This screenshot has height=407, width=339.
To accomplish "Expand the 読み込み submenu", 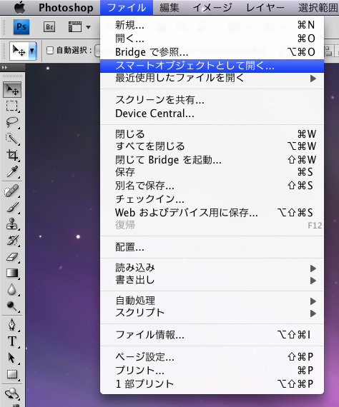I will [212, 268].
